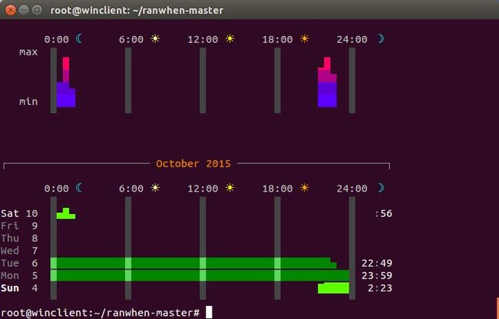Click the sun icon beside 6:00 in the upper histogram

[155, 39]
